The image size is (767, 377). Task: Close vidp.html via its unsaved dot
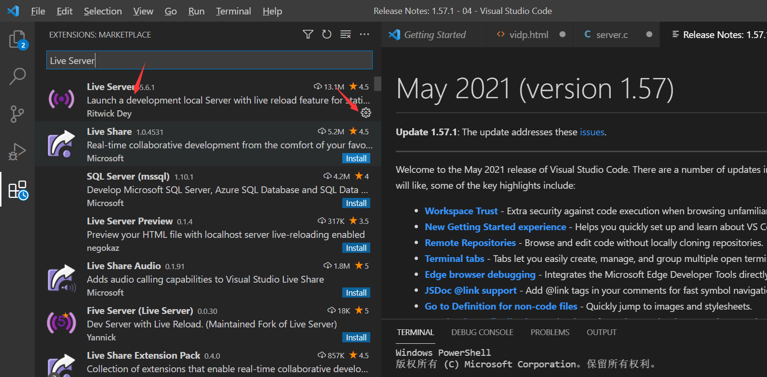point(563,34)
